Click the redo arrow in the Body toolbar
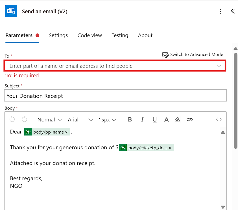The image size is (238, 210). pos(25,119)
